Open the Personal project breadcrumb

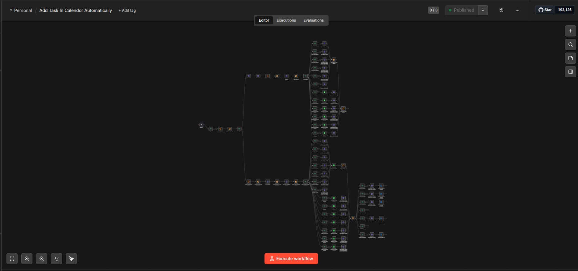pyautogui.click(x=21, y=11)
